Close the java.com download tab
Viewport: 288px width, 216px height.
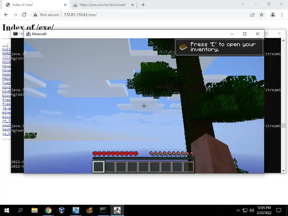tap(132, 5)
